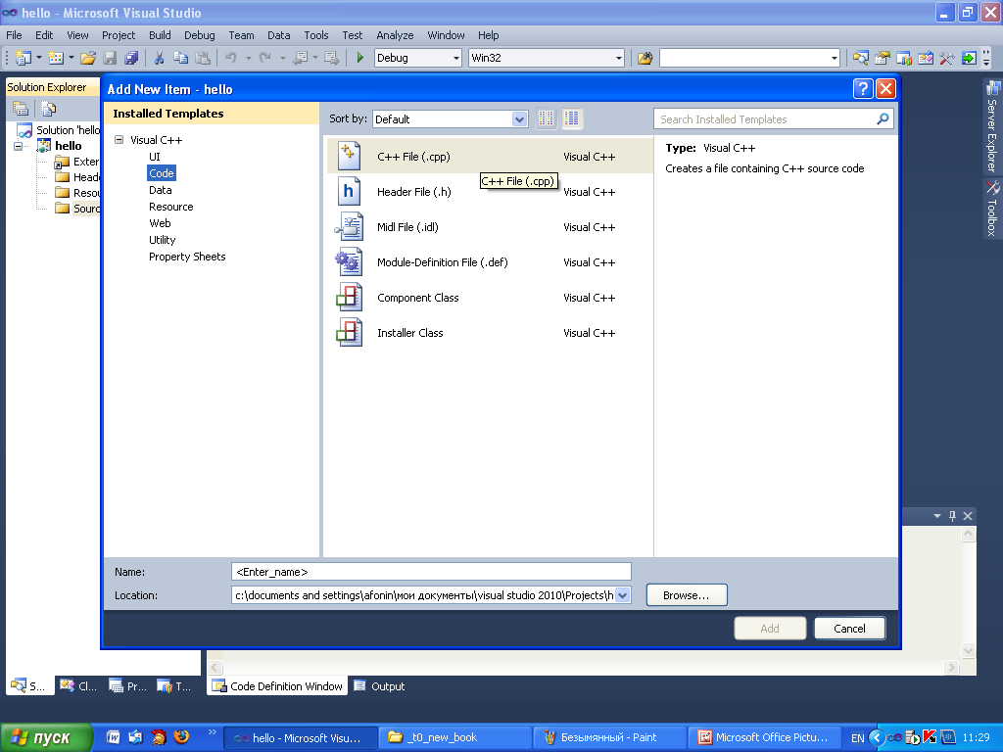Open the Project menu
Viewport: 1003px width, 752px height.
[x=119, y=35]
